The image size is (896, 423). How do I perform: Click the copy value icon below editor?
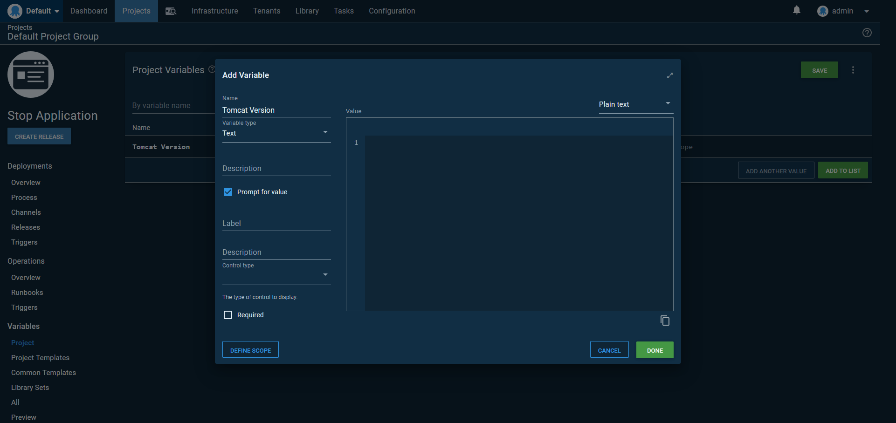[x=665, y=321]
